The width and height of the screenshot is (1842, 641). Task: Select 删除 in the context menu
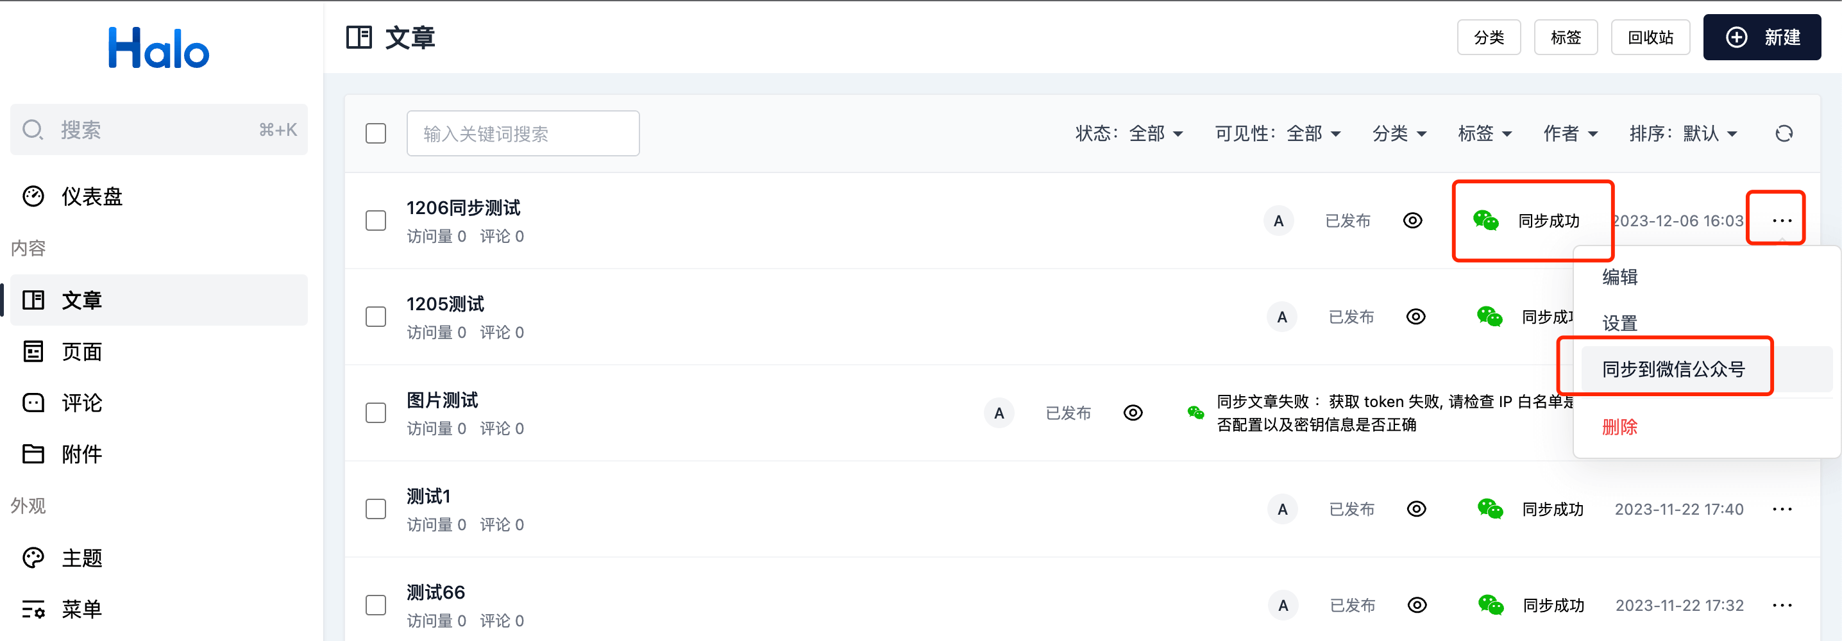tap(1619, 427)
